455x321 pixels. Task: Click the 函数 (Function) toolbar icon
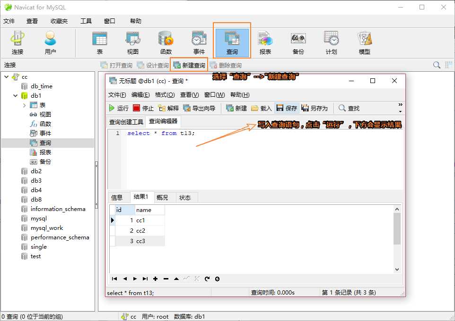(x=166, y=43)
